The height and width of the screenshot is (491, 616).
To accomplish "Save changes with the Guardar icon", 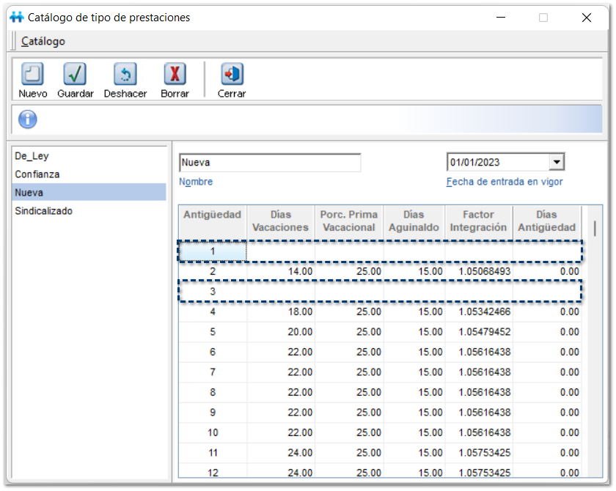I will click(75, 75).
